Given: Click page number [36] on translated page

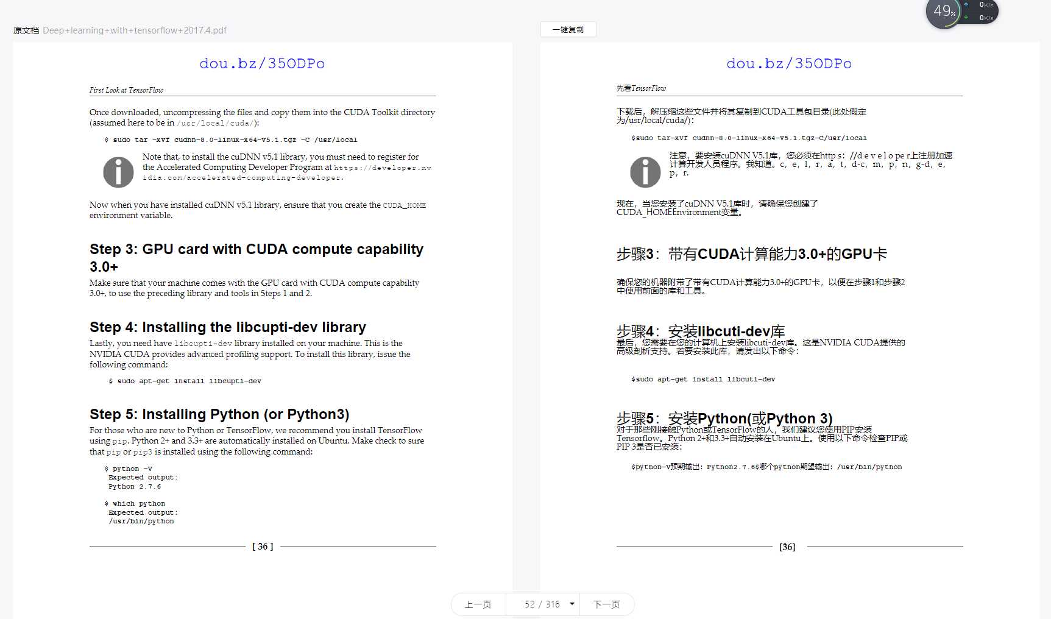Looking at the screenshot, I should [787, 547].
